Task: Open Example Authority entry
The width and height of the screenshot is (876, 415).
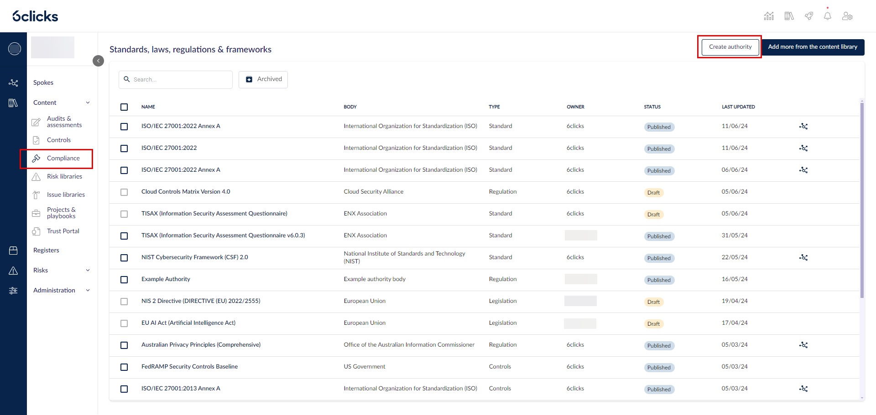Action: [166, 279]
